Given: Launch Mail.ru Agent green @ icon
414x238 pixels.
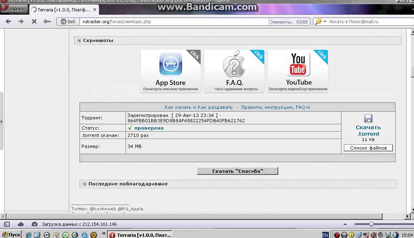Looking at the screenshot, I should click(66, 235).
